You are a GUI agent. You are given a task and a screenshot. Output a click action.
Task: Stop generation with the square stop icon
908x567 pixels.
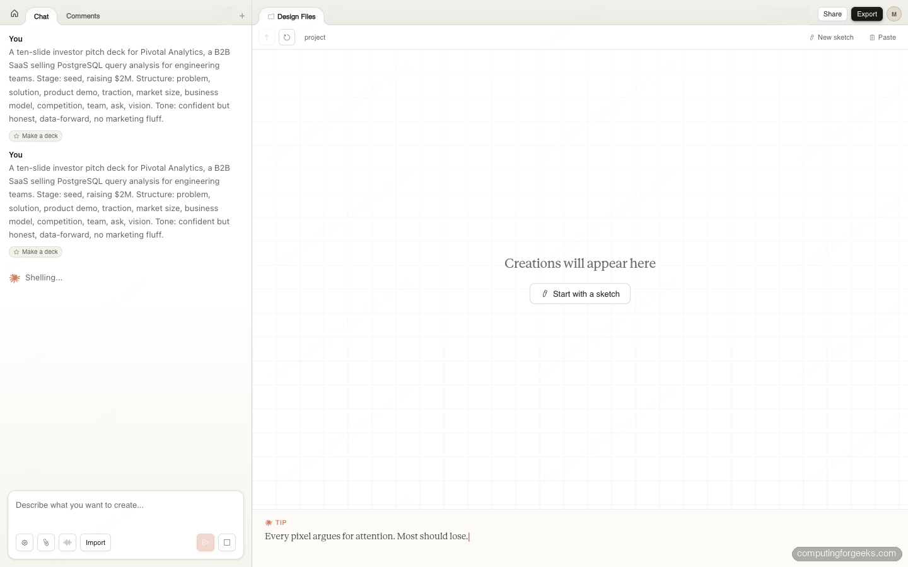[x=227, y=542]
